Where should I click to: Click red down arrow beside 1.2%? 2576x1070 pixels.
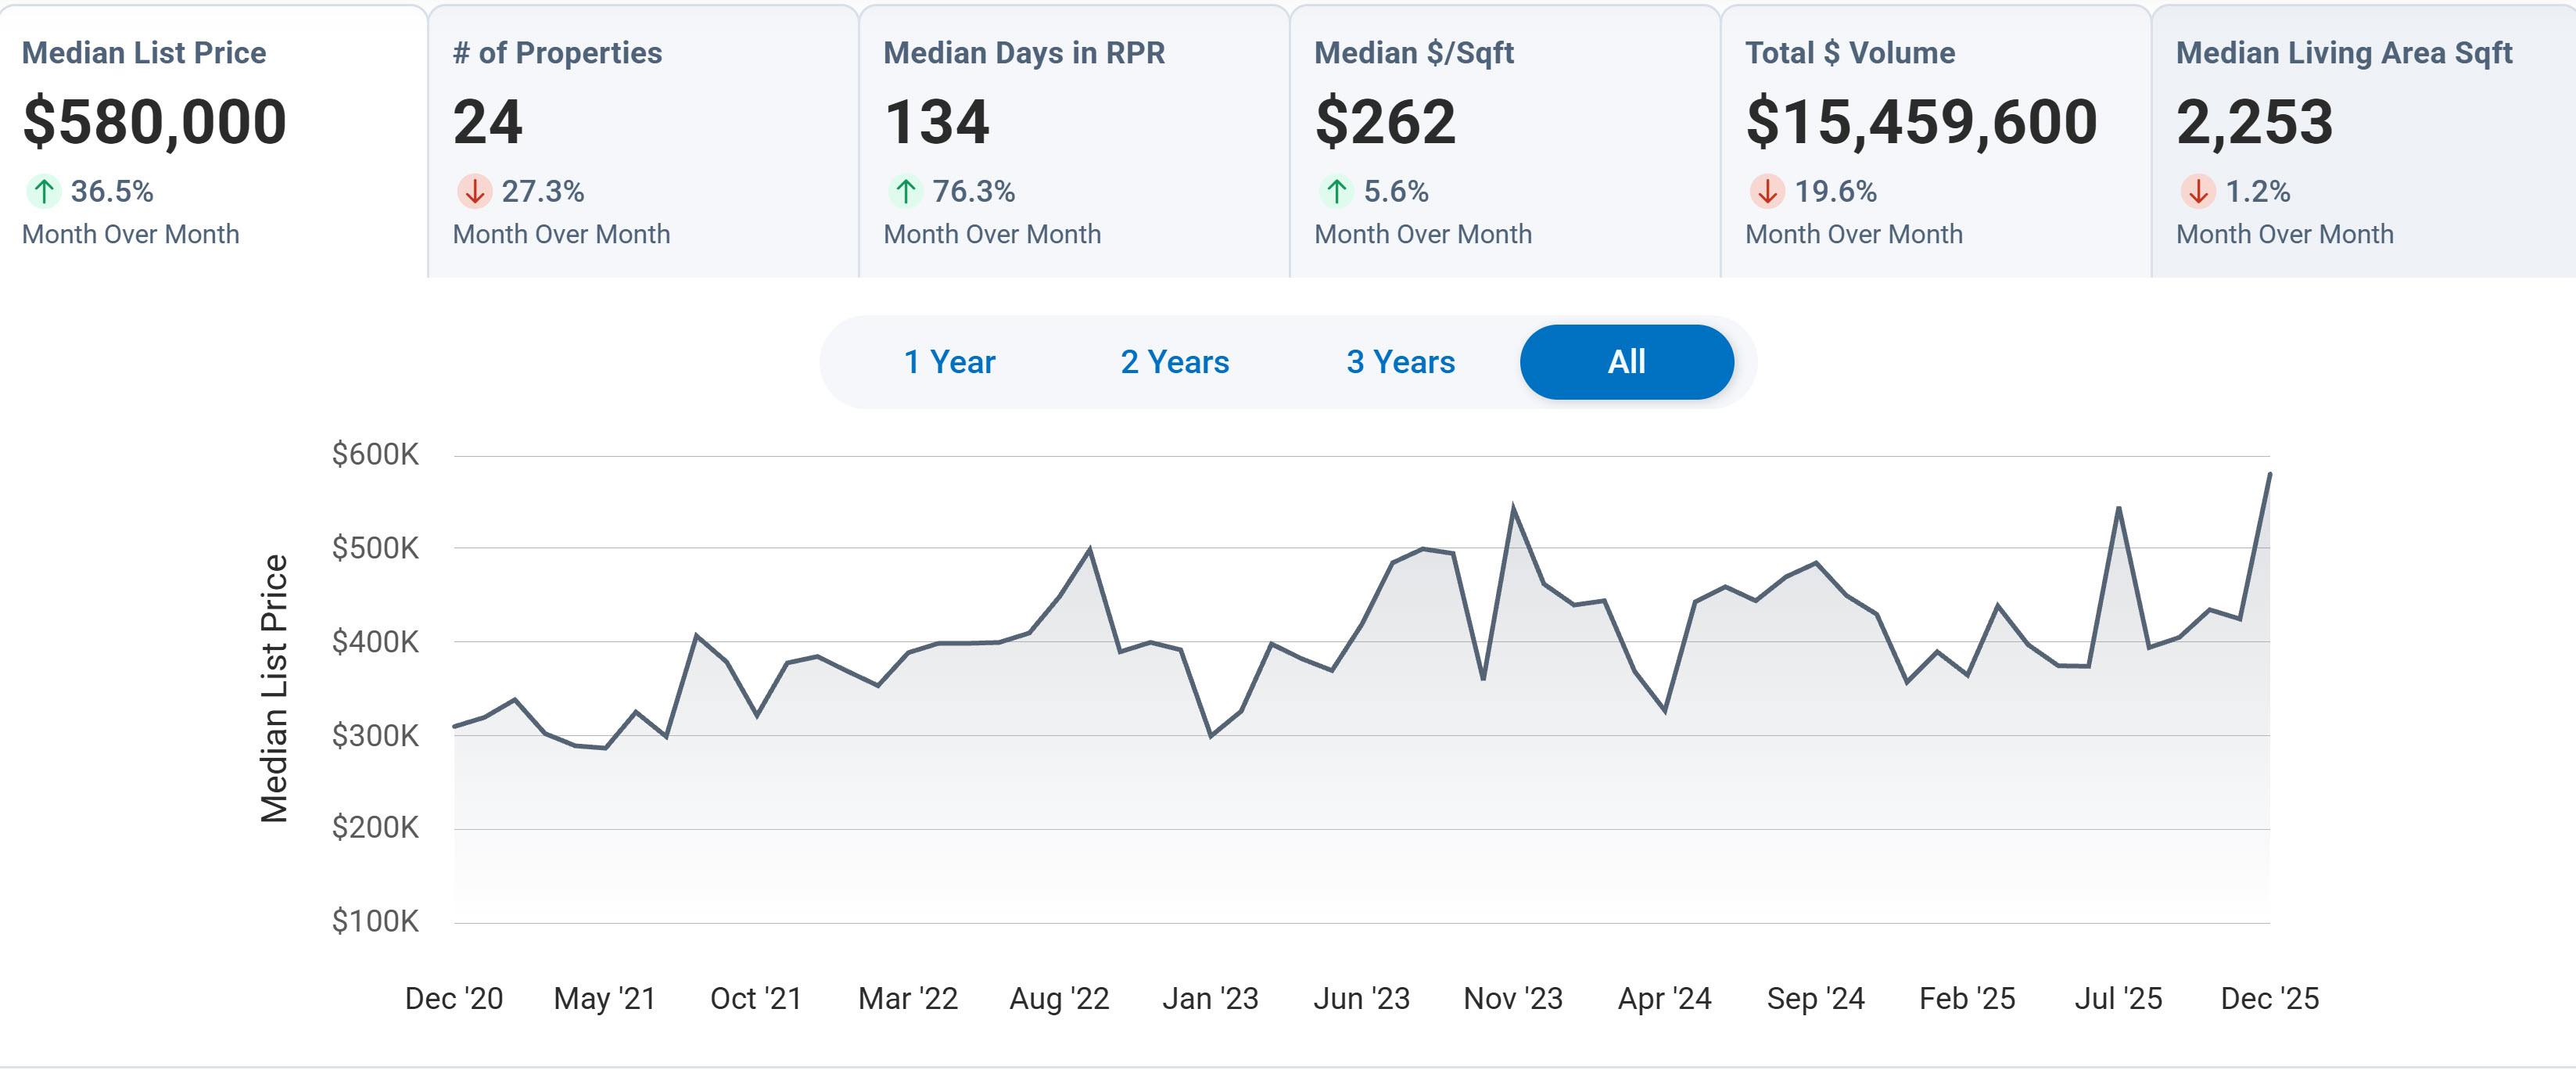pyautogui.click(x=2198, y=191)
